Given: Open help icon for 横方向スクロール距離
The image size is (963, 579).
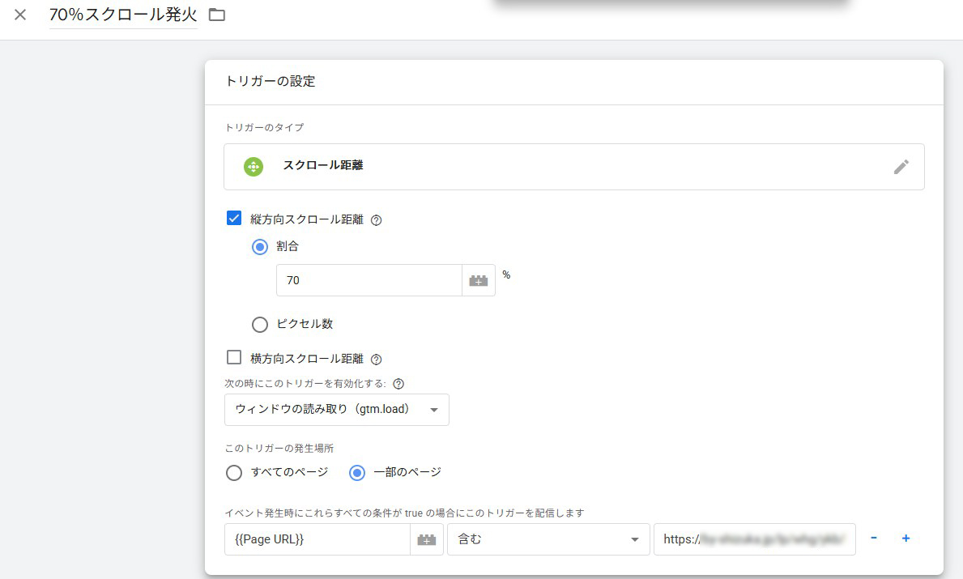Looking at the screenshot, I should (377, 360).
